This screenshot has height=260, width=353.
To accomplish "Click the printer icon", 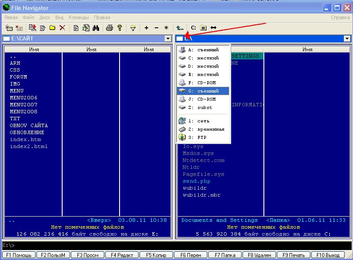I will 110,28.
